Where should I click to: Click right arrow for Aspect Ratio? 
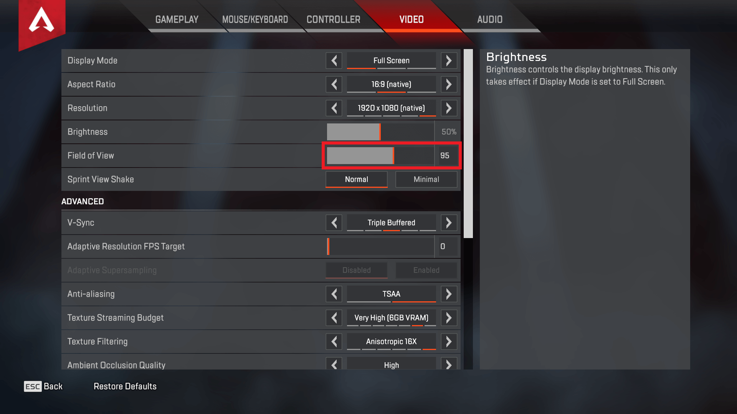[x=449, y=84]
